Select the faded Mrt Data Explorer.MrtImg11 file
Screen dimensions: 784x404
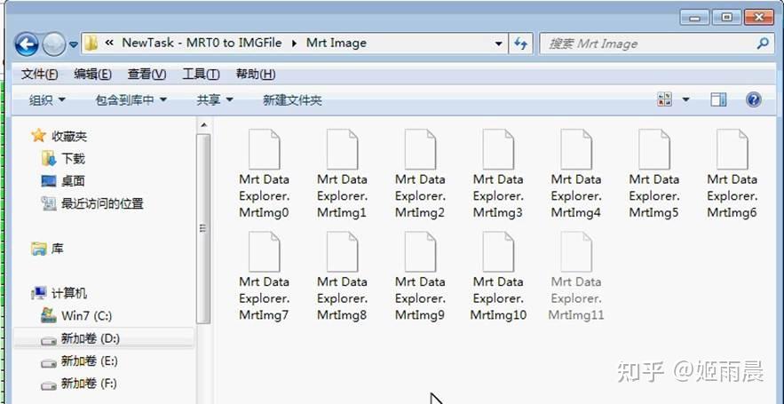coord(576,276)
